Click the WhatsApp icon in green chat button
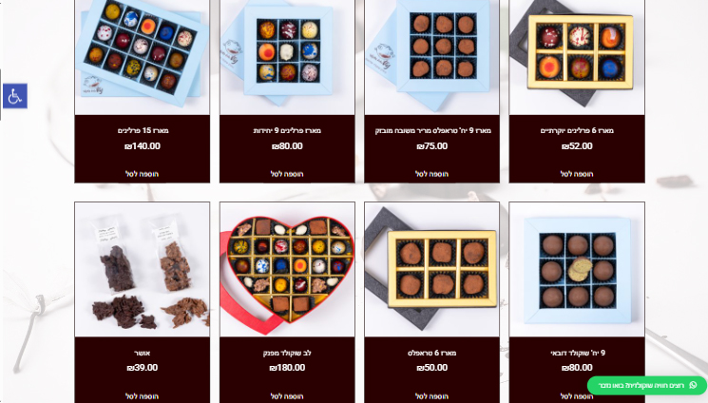The height and width of the screenshot is (403, 708). click(693, 385)
